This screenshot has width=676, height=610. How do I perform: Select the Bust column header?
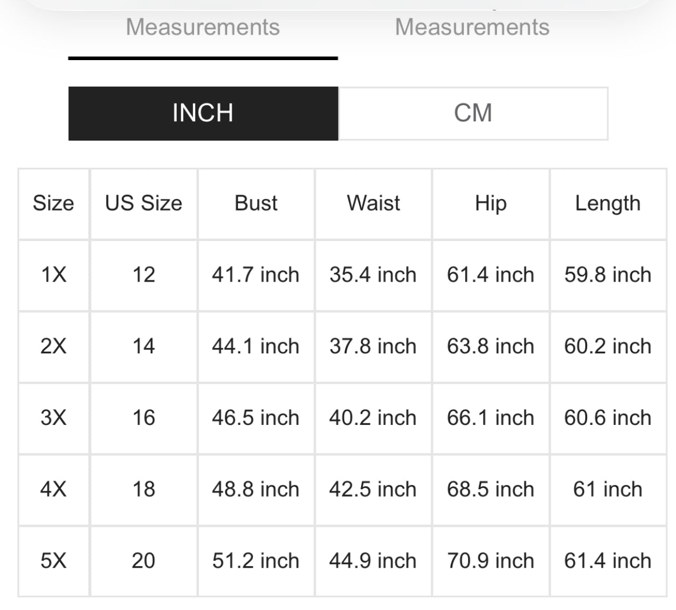click(256, 204)
